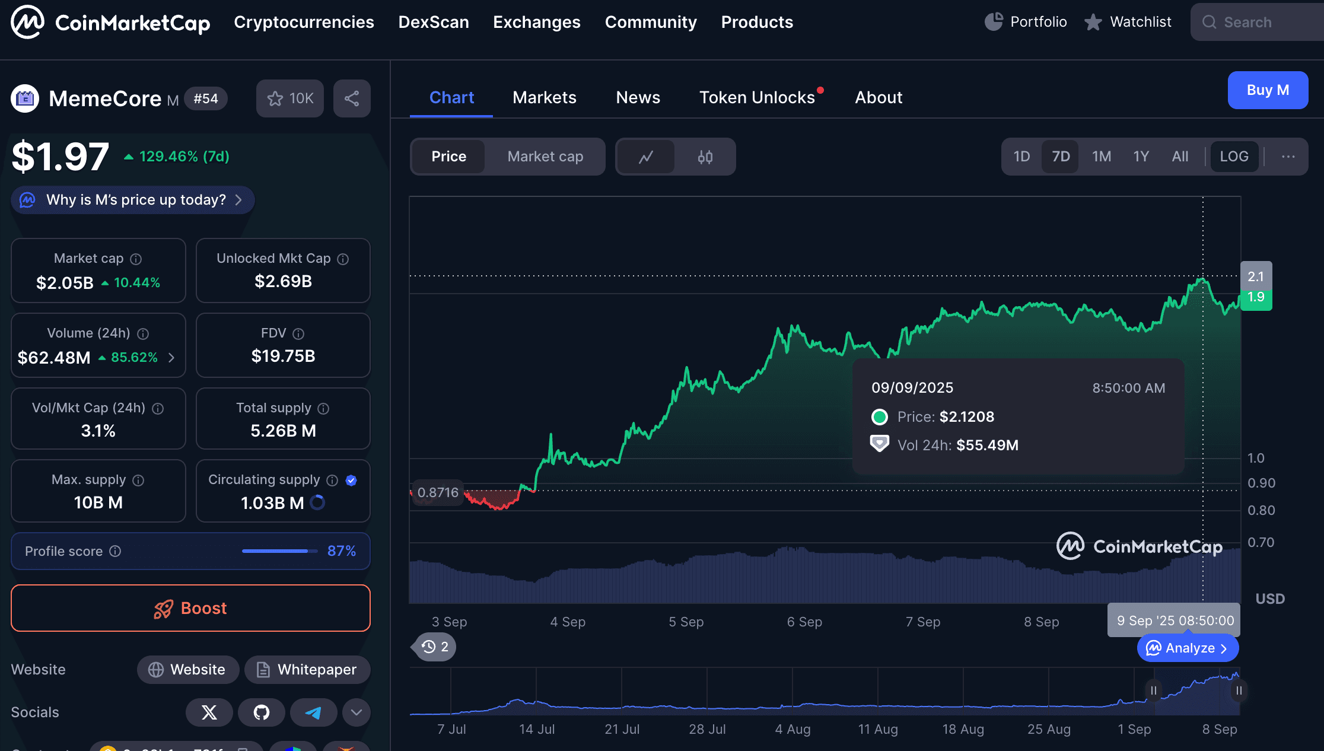1324x751 pixels.
Task: Open chart more options ellipsis menu
Action: click(1288, 157)
